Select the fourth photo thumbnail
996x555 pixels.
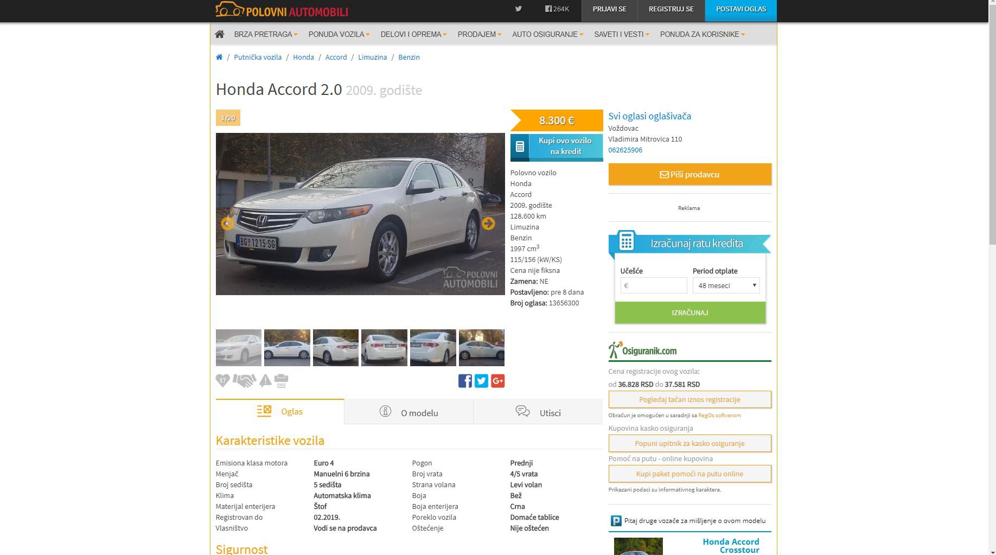coord(384,348)
